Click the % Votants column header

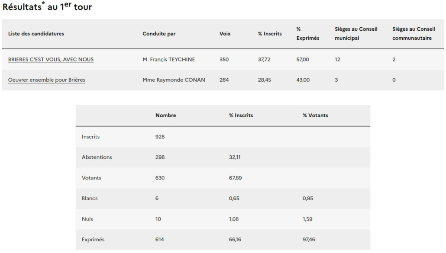point(315,115)
